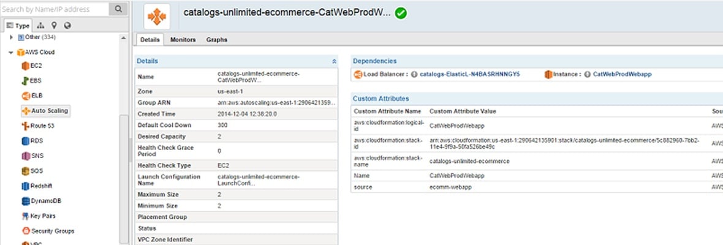The height and width of the screenshot is (245, 723).
Task: Switch to the Monitors tab
Action: pos(183,40)
